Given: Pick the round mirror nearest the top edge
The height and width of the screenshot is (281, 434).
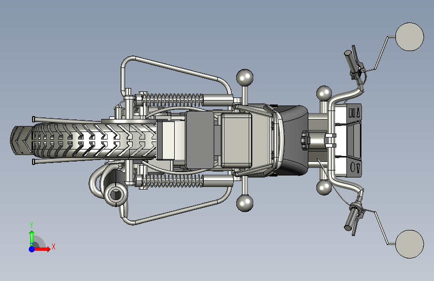Looking at the screenshot, I should pos(409,37).
